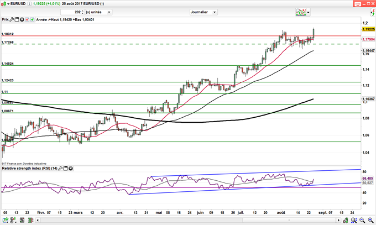Click the paintbrush chart icon bottom right
Image resolution: width=376 pixels, height=225 pixels.
click(346, 220)
